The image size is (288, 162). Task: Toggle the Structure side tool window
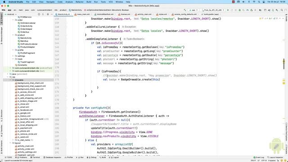(2, 116)
